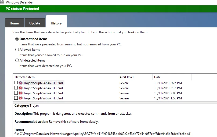The image size is (217, 137).
Task: Switch to the Home tab
Action: click(15, 23)
